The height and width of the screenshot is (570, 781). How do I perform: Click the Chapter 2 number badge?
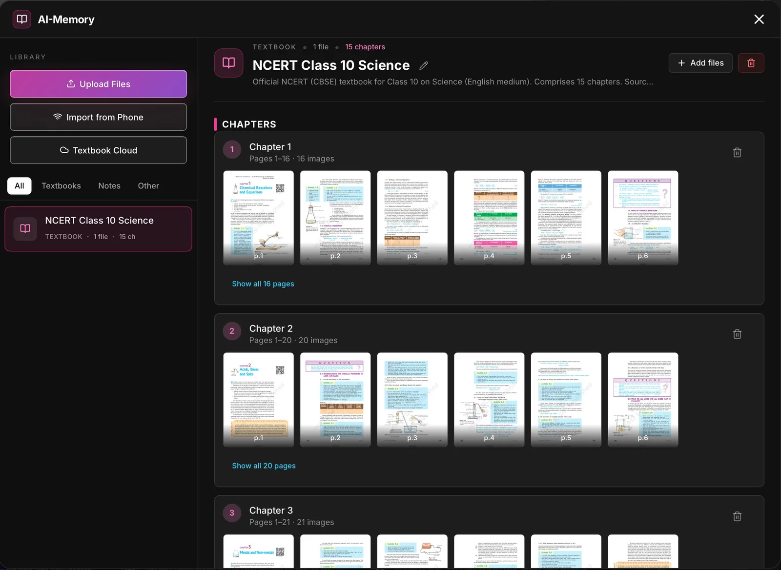click(232, 331)
